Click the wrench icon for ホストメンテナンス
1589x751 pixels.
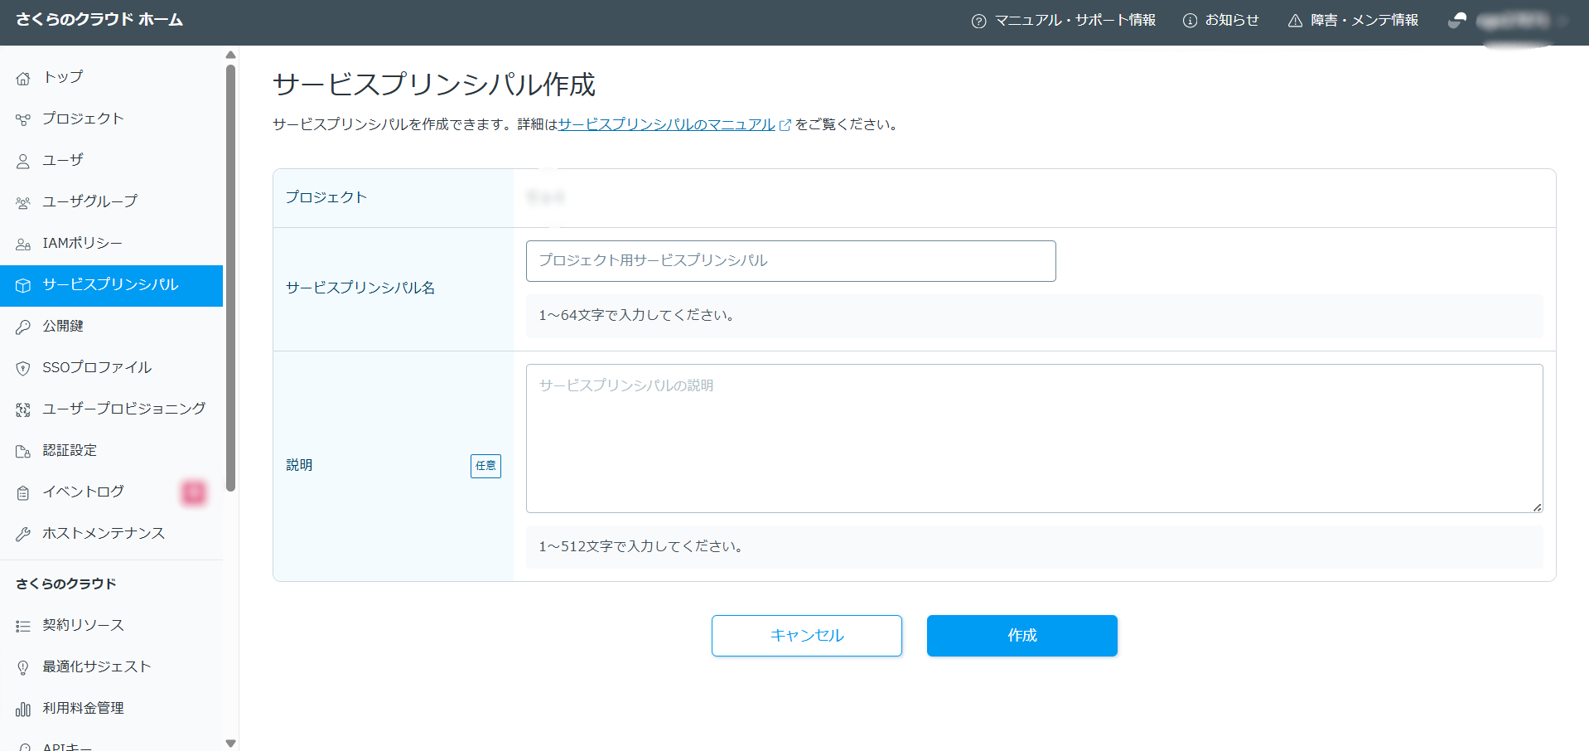pos(23,534)
